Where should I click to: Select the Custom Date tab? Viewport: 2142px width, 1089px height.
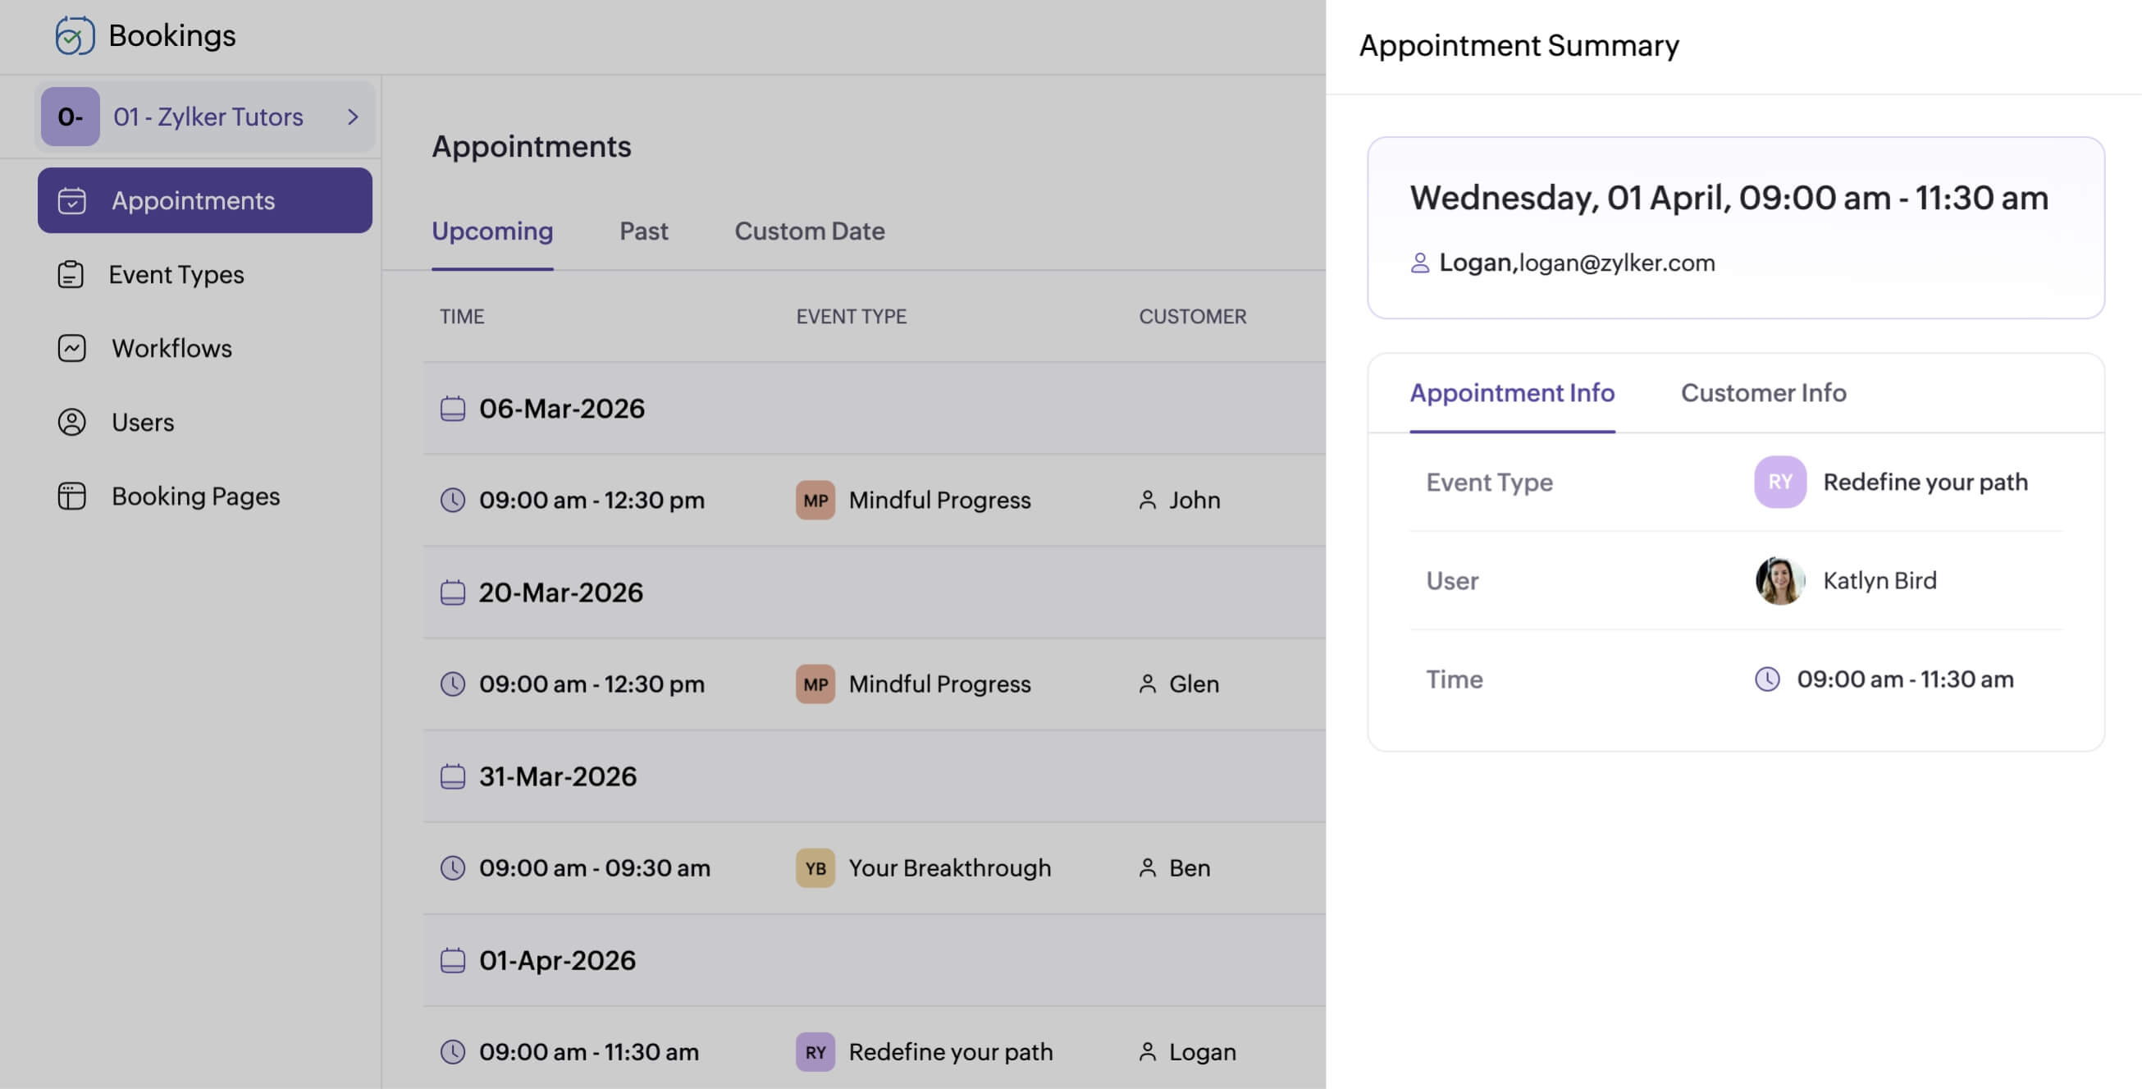click(809, 231)
